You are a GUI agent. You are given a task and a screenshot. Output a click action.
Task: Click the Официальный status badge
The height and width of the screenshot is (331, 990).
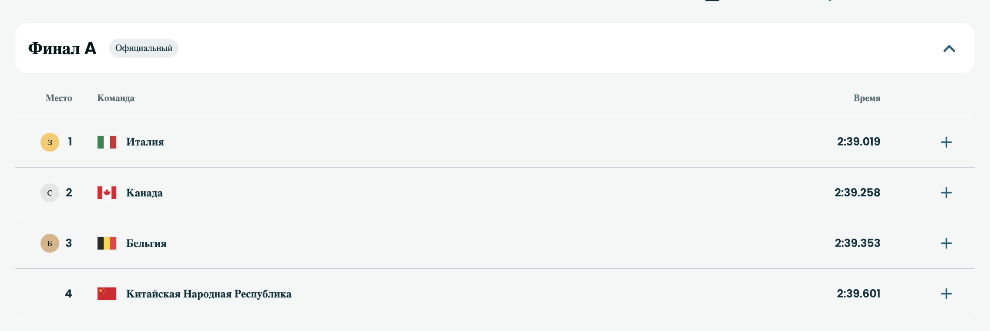(144, 48)
